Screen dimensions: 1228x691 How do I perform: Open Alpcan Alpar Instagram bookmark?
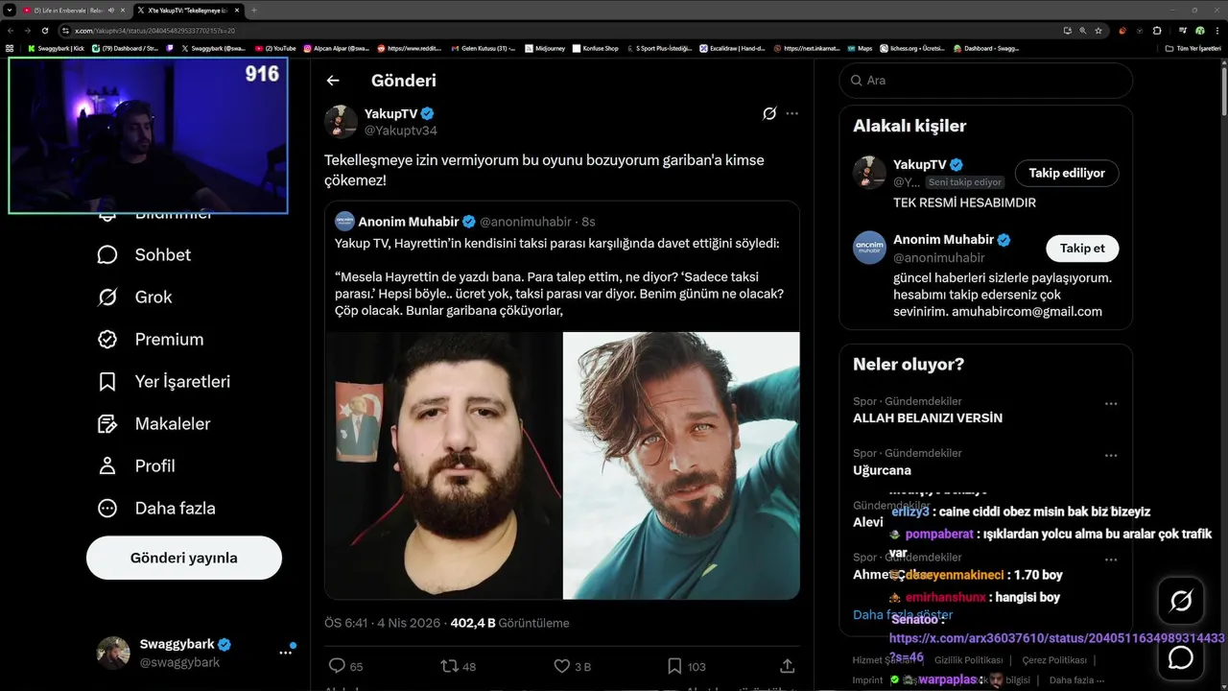337,48
